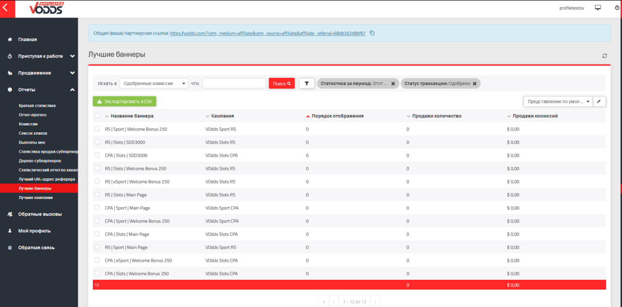Click the pencil edit view icon
The image size is (622, 307).
[x=599, y=102]
